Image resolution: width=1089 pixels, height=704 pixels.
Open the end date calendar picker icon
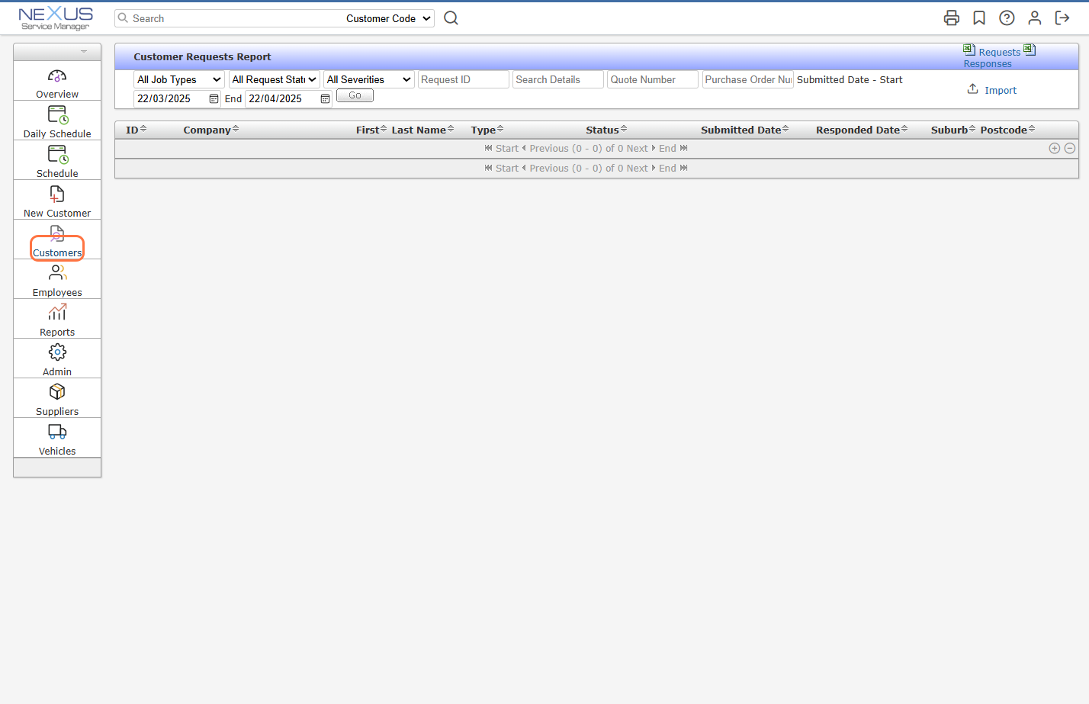coord(325,99)
